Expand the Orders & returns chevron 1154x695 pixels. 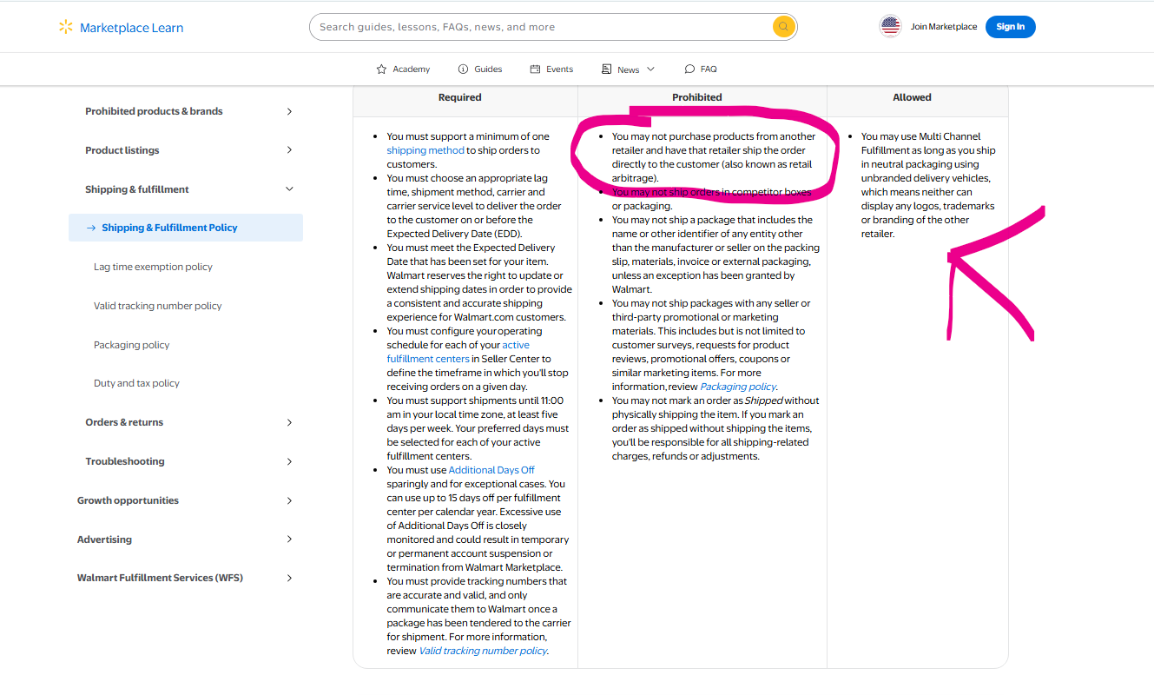tap(289, 422)
